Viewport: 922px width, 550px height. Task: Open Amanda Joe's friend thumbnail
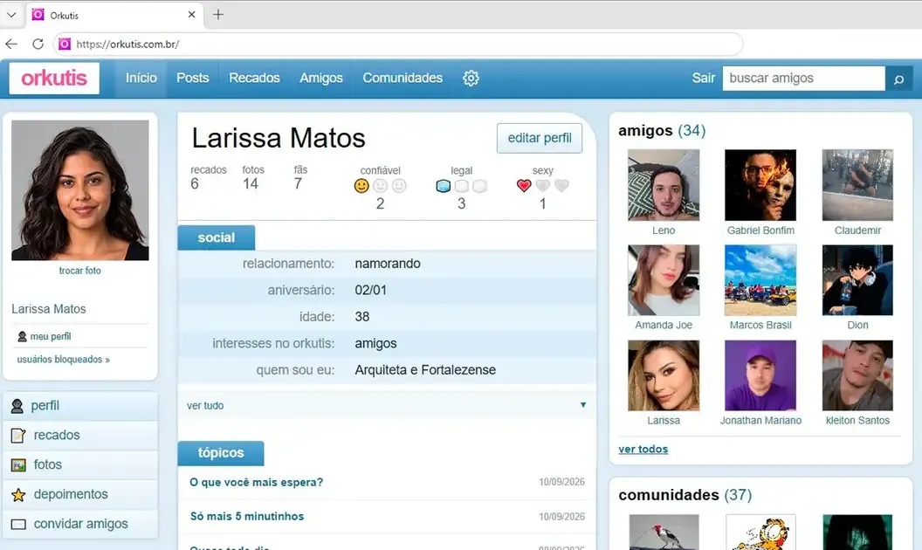click(x=664, y=280)
